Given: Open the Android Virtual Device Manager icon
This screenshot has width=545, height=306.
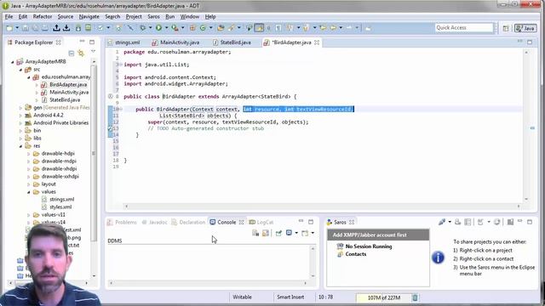Looking at the screenshot, I should 89,28.
